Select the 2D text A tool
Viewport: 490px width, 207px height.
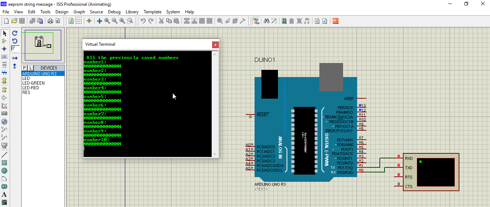[5, 195]
